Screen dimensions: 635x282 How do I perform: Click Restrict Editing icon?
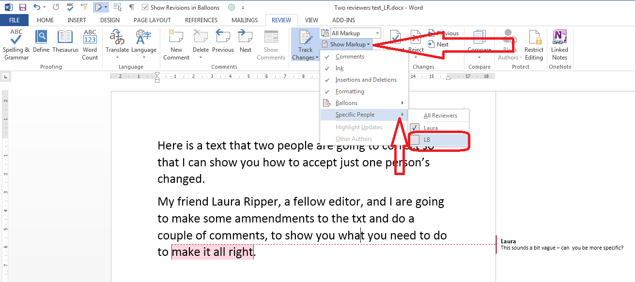point(534,45)
